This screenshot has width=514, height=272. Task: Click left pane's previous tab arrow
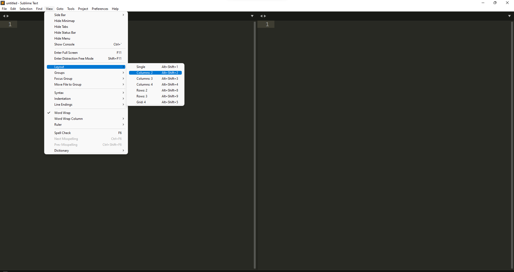tap(4, 16)
